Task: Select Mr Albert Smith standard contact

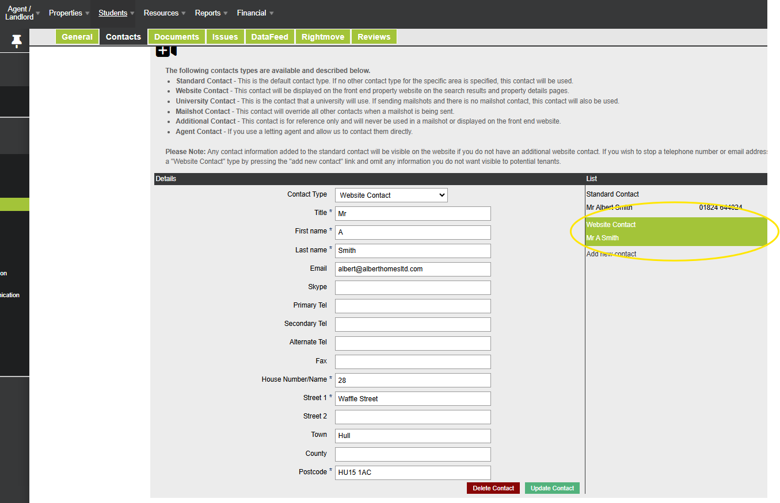Action: click(609, 208)
